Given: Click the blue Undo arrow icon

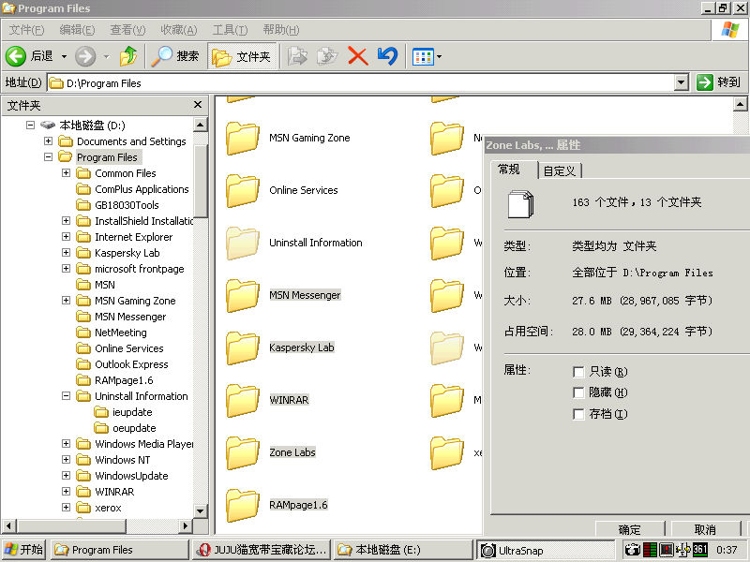Looking at the screenshot, I should pyautogui.click(x=387, y=56).
